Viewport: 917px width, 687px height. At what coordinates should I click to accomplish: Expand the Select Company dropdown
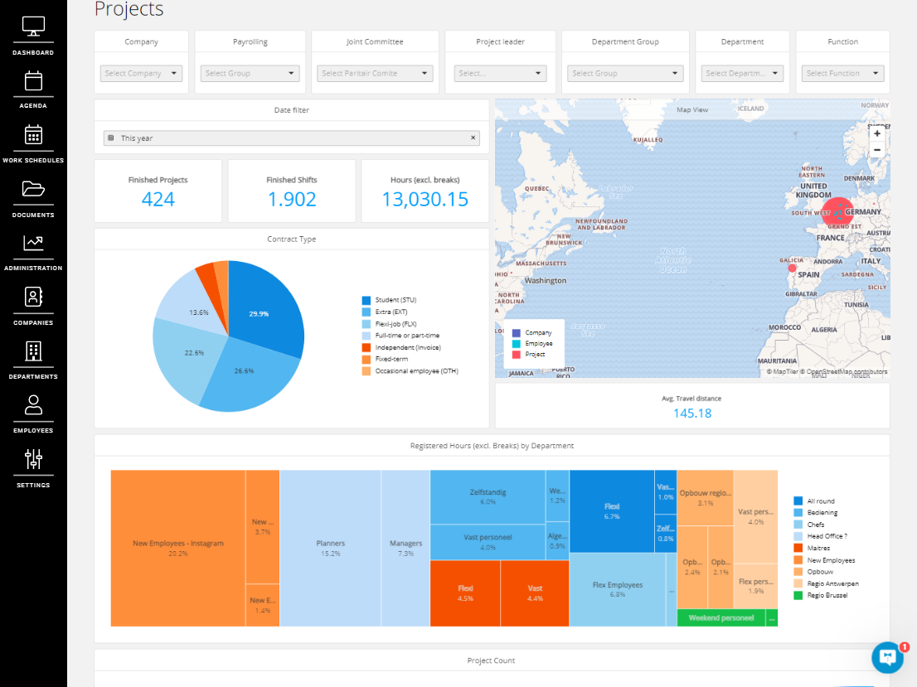141,74
